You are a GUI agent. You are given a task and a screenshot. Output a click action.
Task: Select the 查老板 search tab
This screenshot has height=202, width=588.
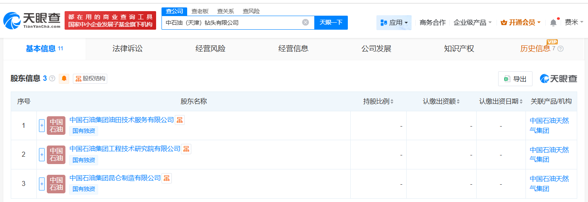point(200,11)
